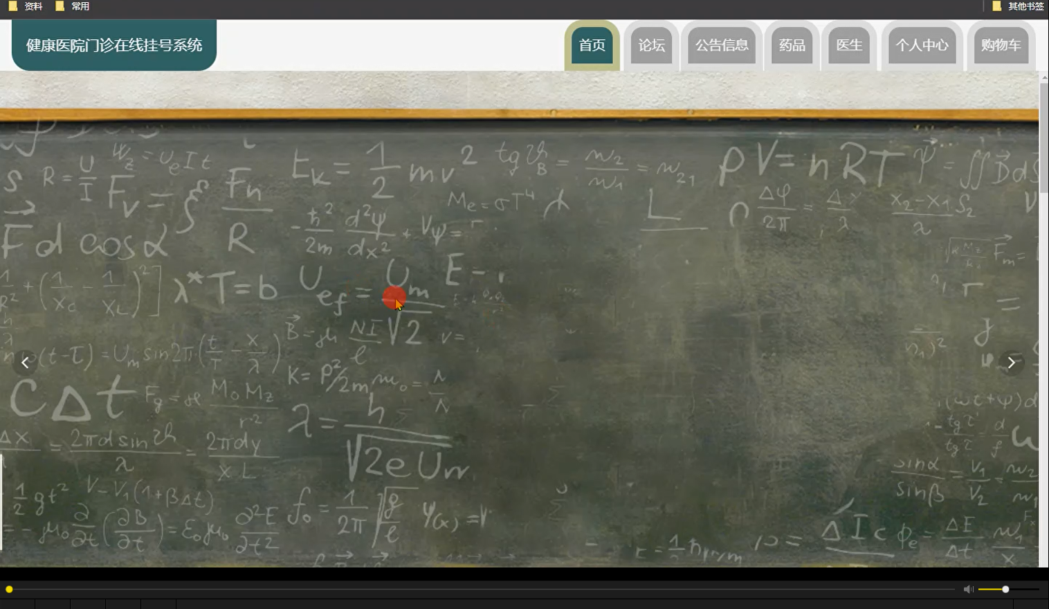Mute audio with the speaker icon
Screen dimensions: 1049x609
click(968, 589)
